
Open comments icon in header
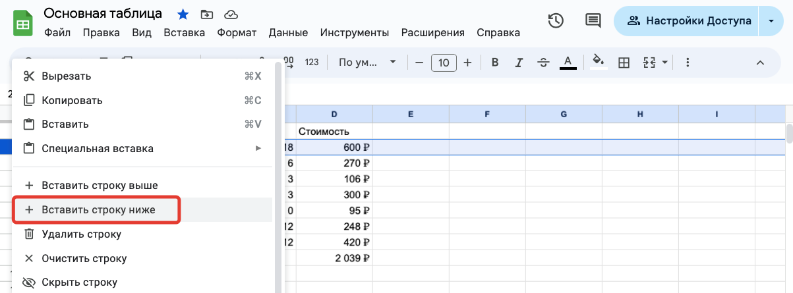pos(593,21)
